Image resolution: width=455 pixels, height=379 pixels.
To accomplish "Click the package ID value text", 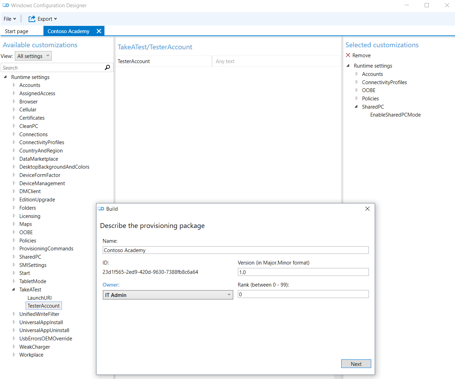I will click(150, 272).
